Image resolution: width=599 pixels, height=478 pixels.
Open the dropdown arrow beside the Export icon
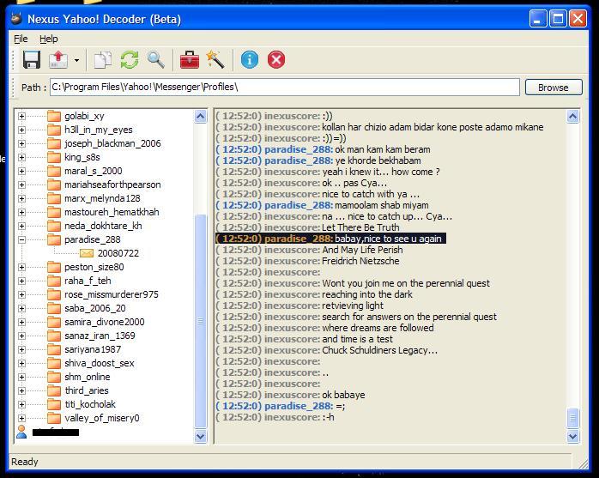(76, 60)
